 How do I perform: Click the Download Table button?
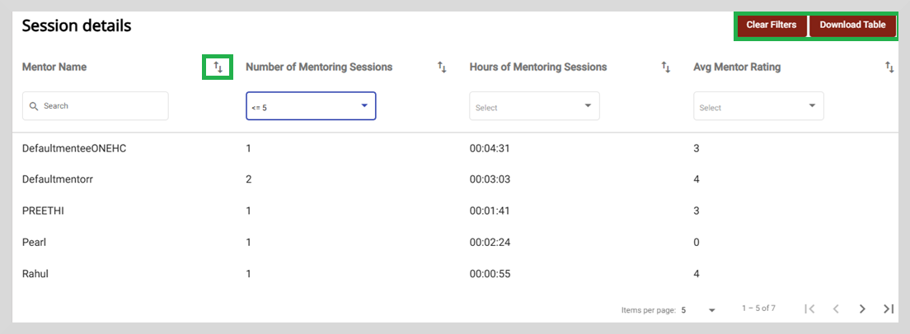click(852, 26)
